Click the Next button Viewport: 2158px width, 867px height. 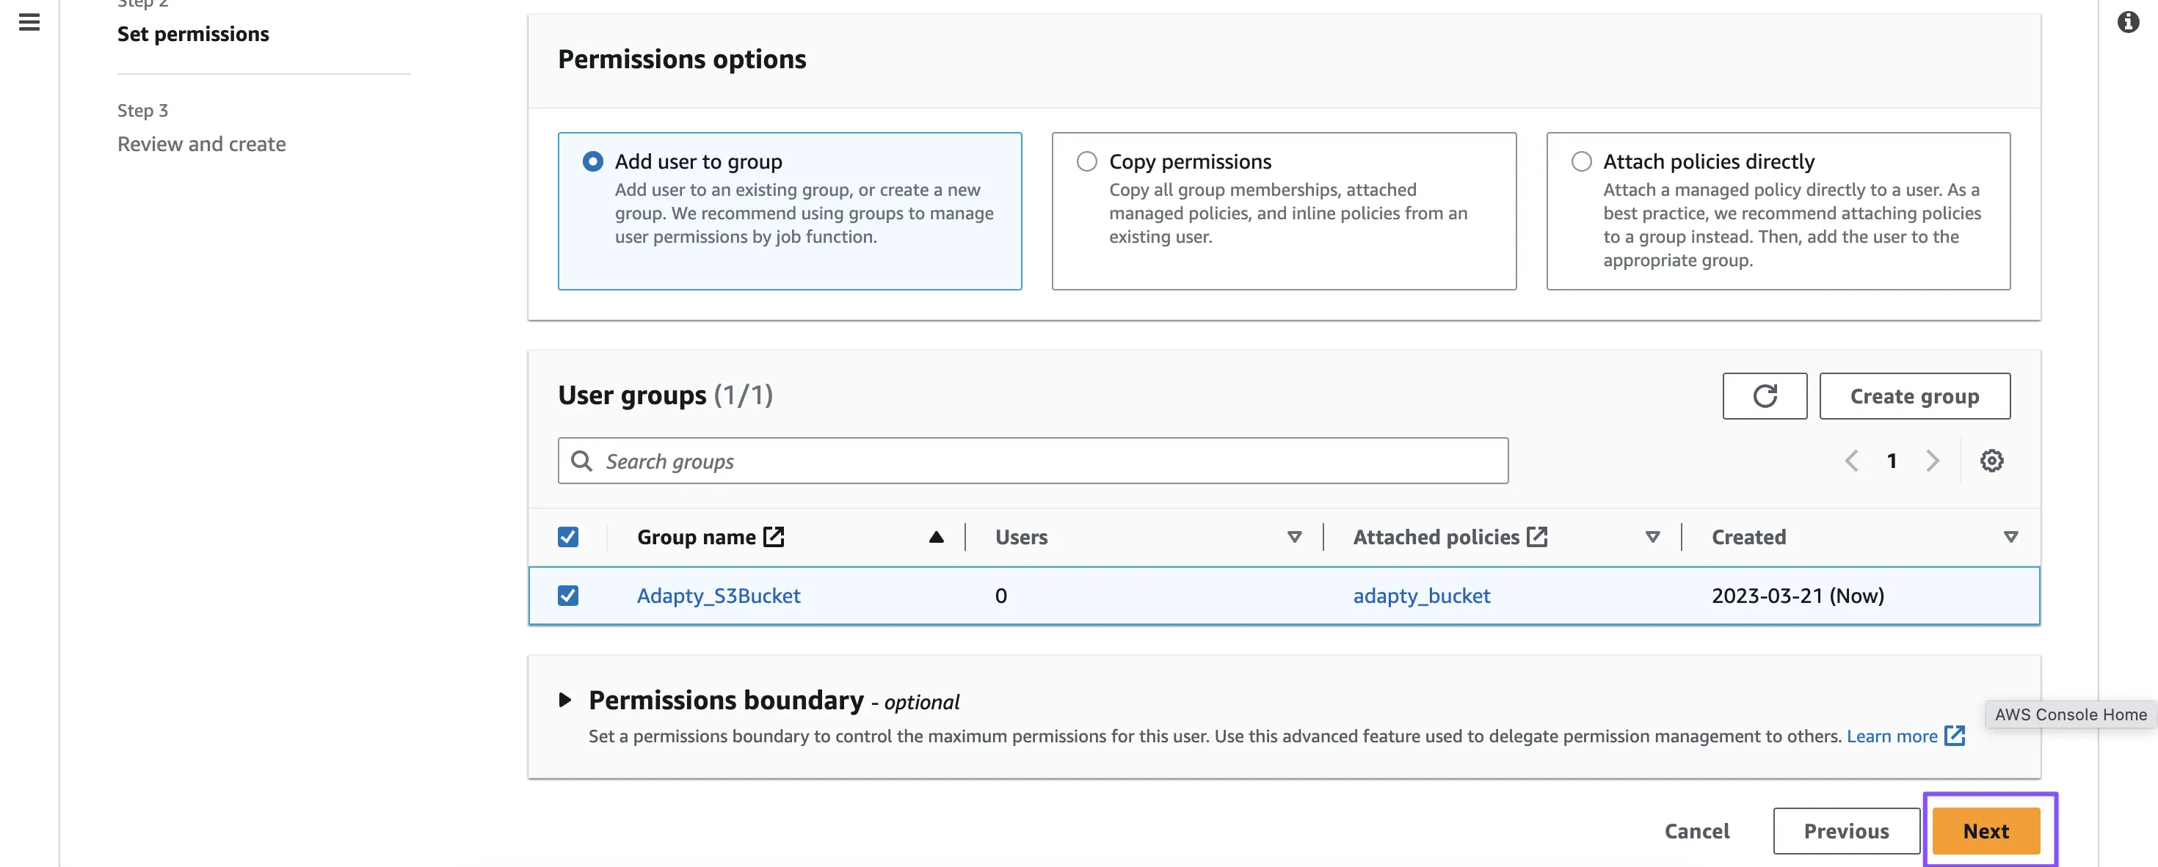click(1986, 831)
